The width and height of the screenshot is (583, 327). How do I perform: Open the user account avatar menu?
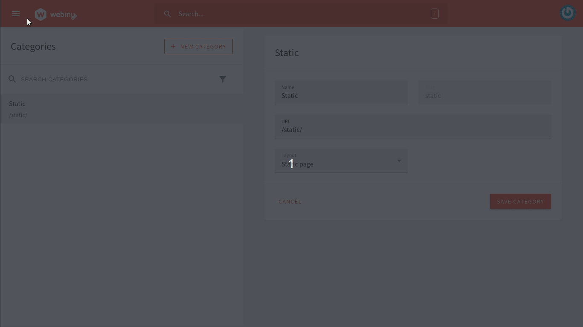pos(568,13)
